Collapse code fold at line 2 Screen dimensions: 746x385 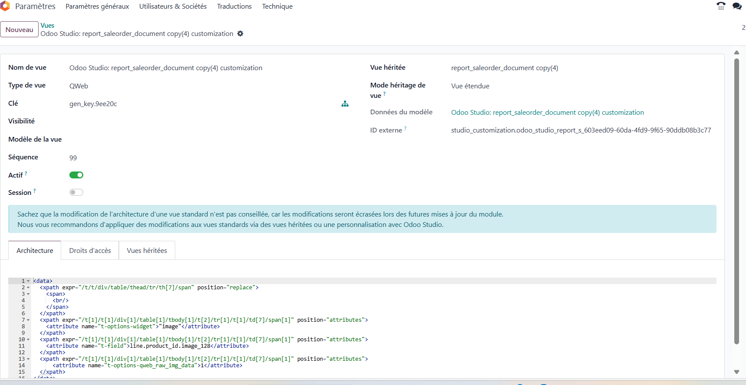(28, 288)
